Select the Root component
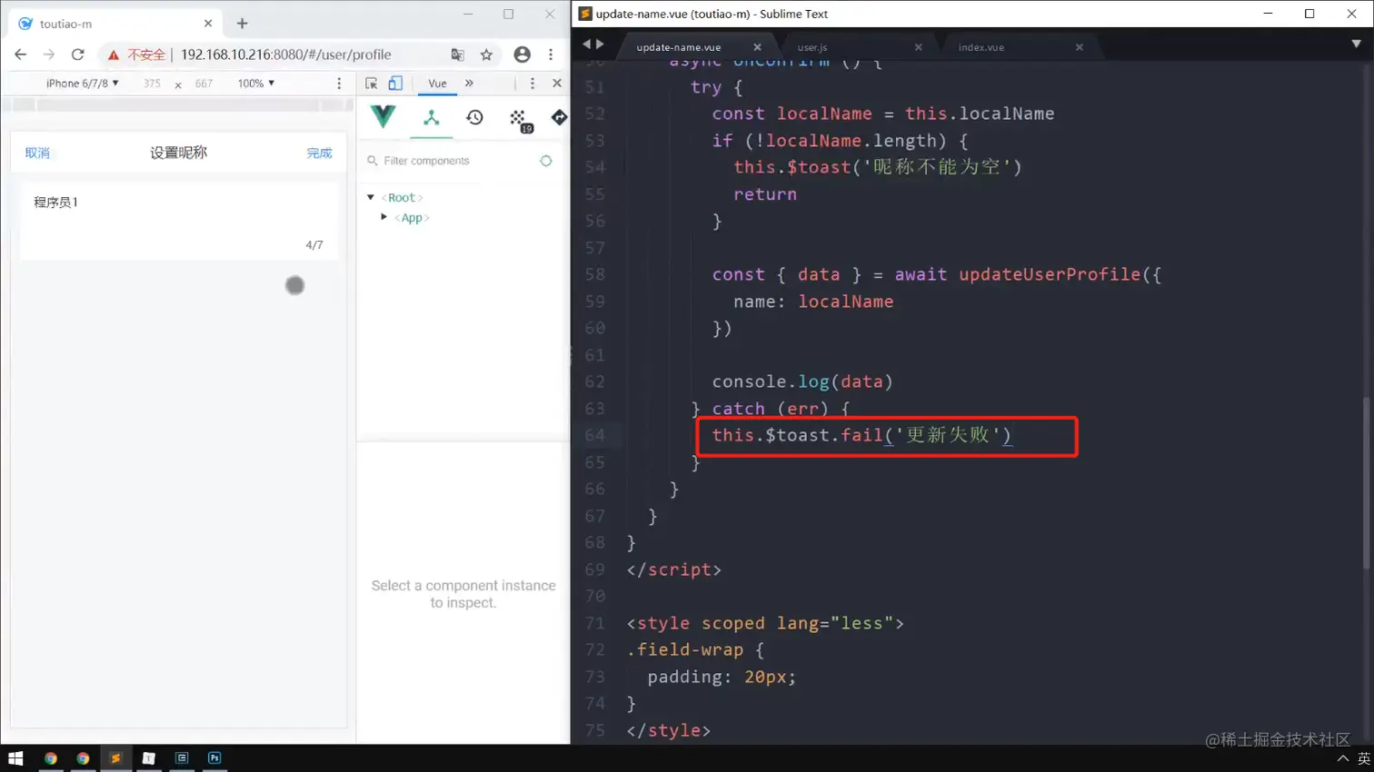 tap(402, 197)
